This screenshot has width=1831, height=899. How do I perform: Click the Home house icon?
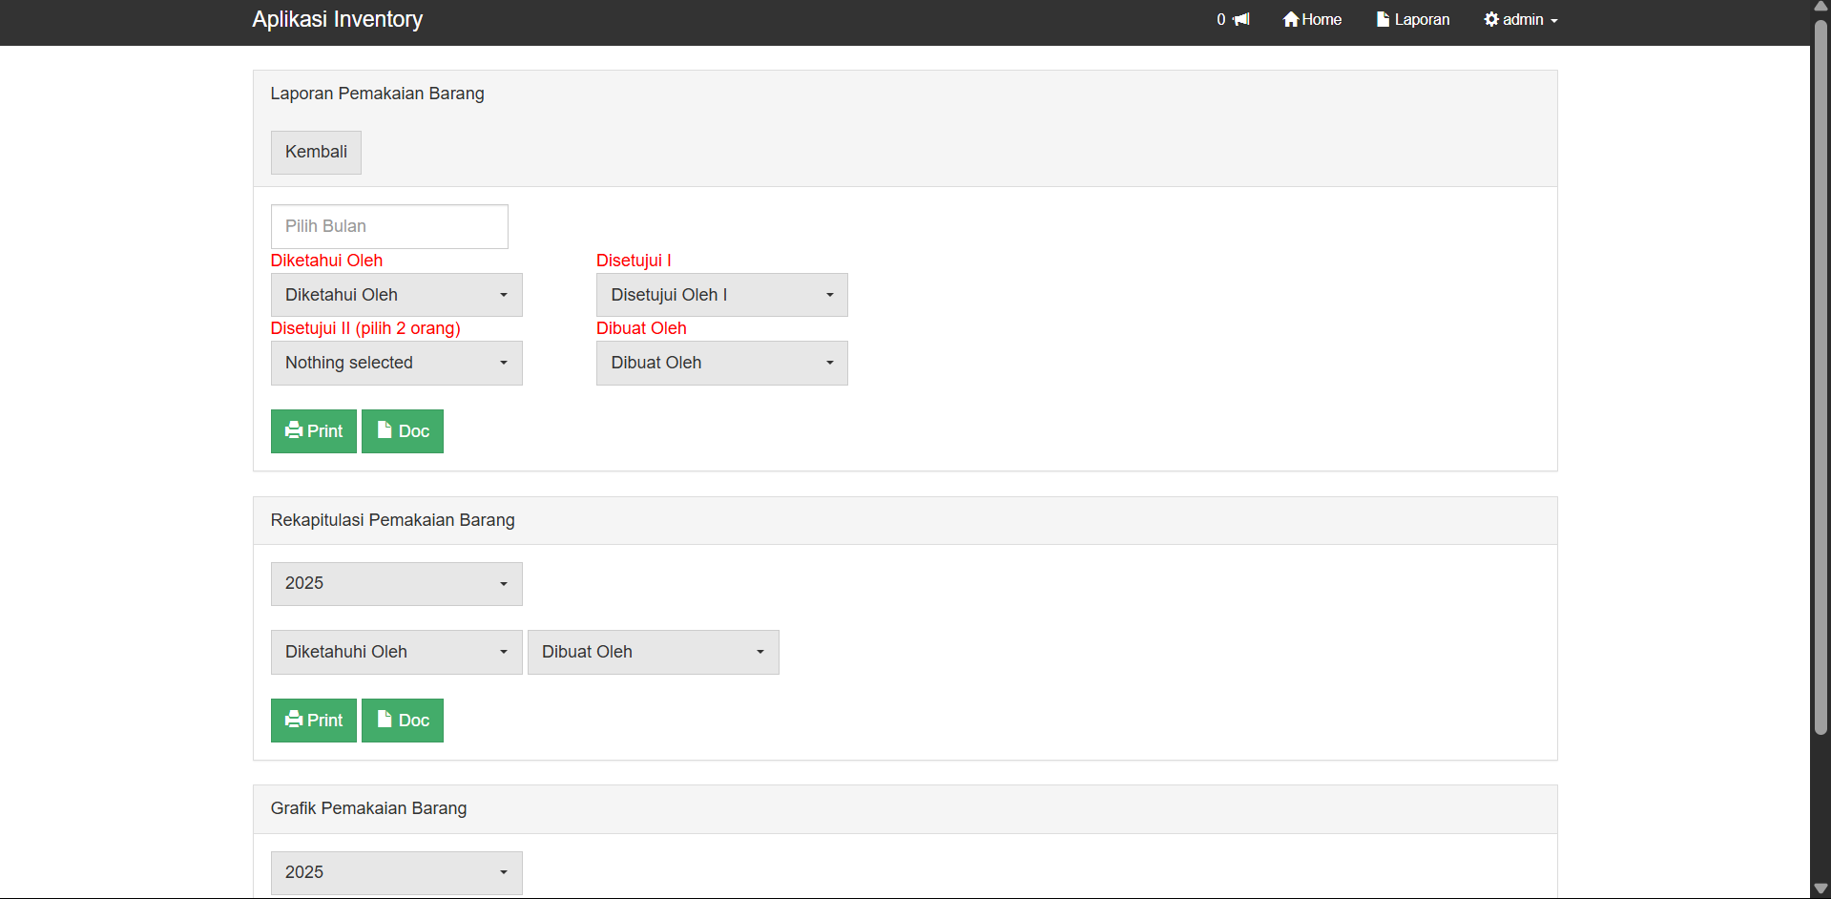tap(1291, 19)
